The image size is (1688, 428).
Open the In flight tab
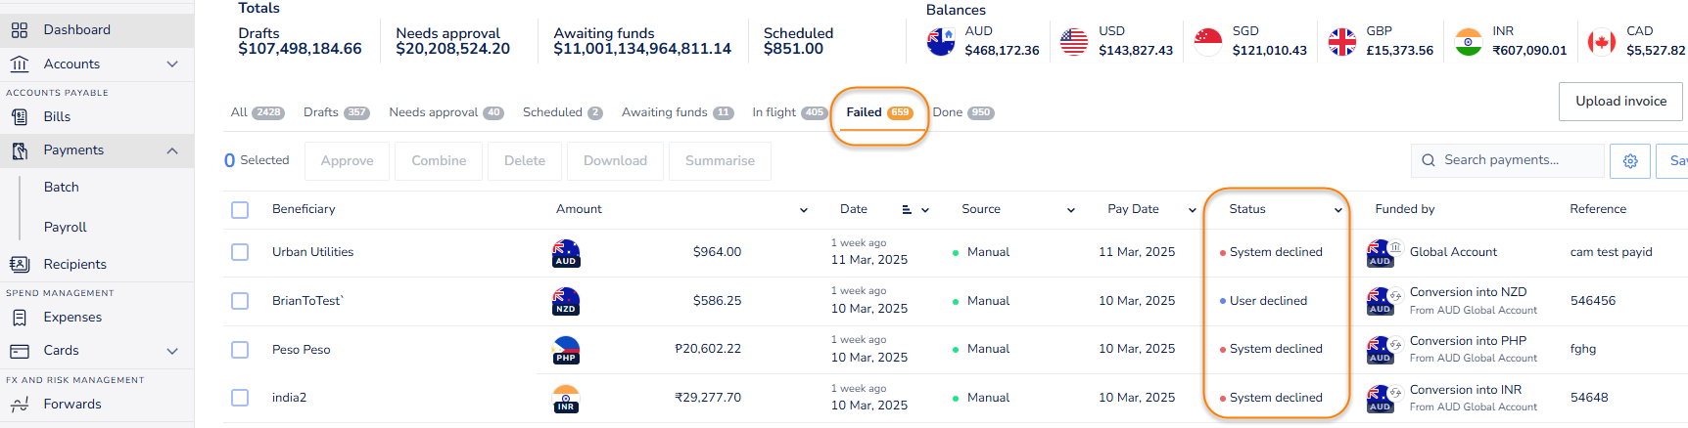point(788,112)
